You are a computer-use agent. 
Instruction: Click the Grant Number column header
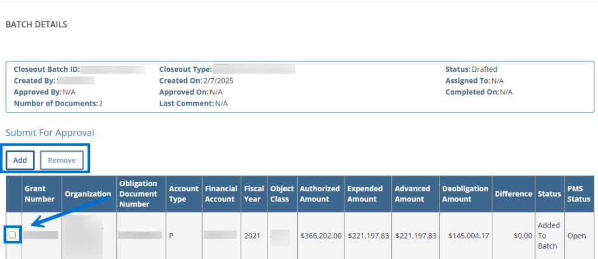click(x=40, y=194)
